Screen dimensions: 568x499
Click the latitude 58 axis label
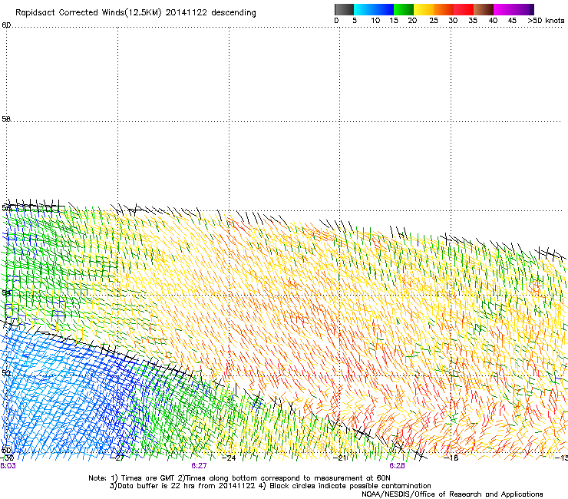[6, 119]
